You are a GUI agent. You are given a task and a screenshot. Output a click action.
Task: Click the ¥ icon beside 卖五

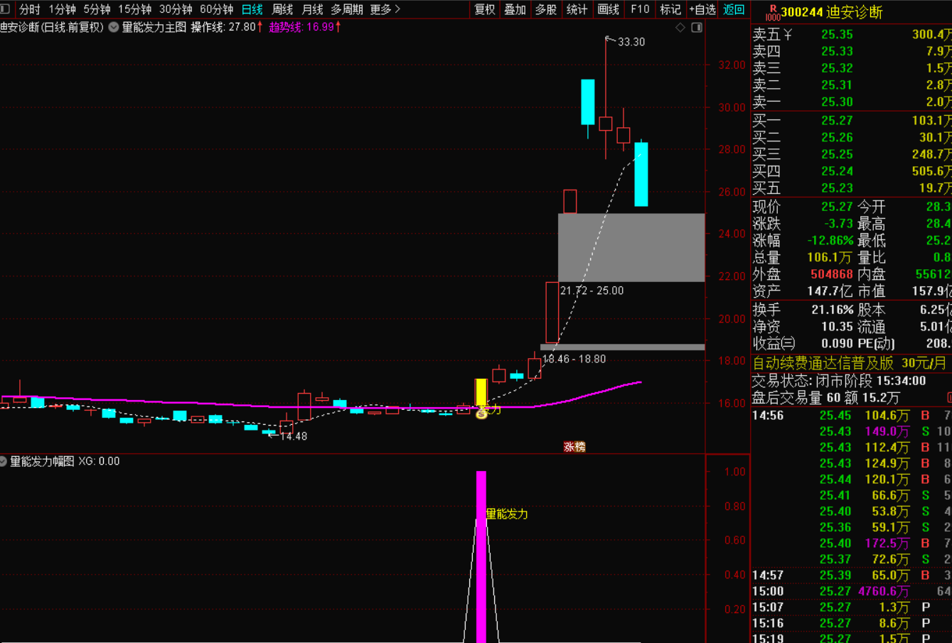pyautogui.click(x=788, y=35)
